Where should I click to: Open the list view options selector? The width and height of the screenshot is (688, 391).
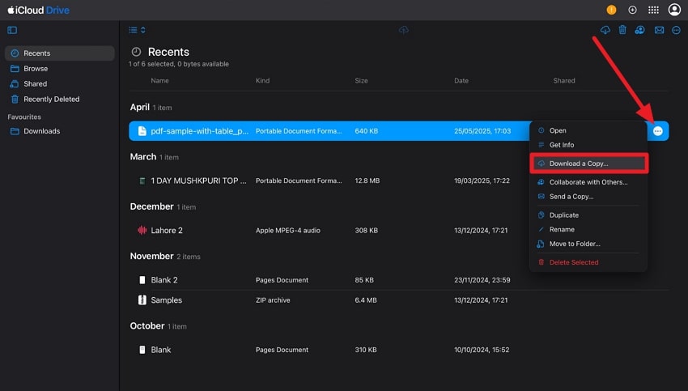point(137,30)
